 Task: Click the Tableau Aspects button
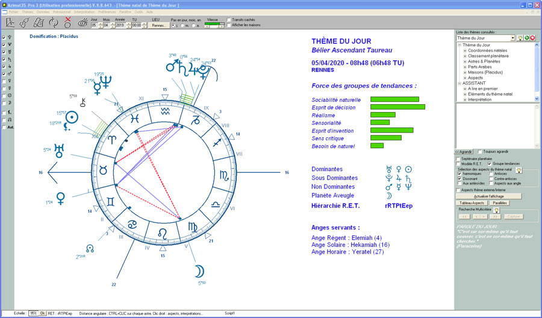click(x=472, y=203)
